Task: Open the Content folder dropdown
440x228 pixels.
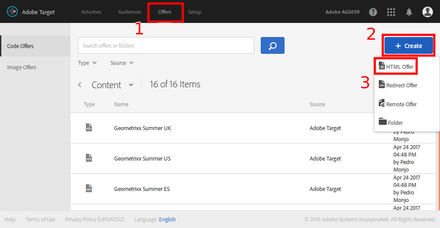Action: point(112,85)
